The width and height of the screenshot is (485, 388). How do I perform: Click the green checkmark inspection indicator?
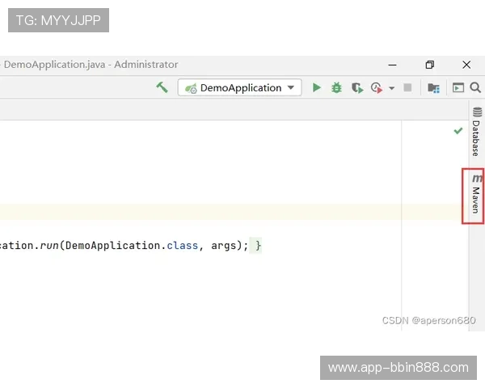click(x=458, y=130)
